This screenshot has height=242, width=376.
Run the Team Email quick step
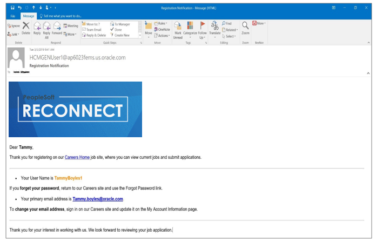click(92, 30)
